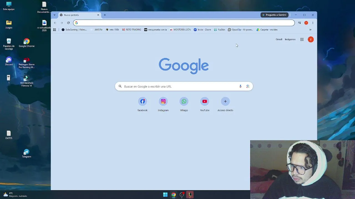Minimize the Chrome window
This screenshot has width=355, height=199.
tap(296, 15)
